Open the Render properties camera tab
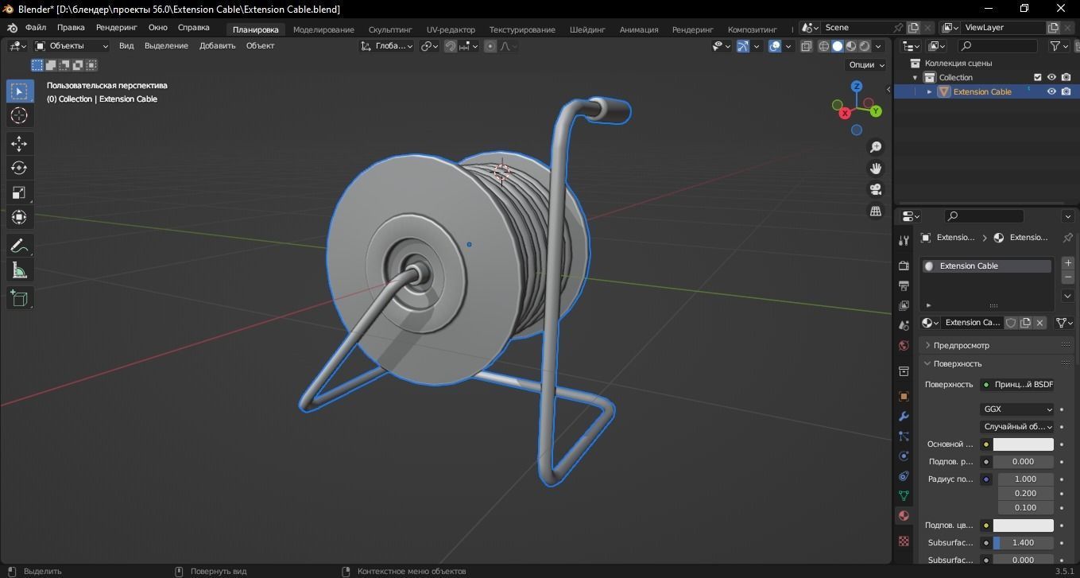 click(904, 265)
